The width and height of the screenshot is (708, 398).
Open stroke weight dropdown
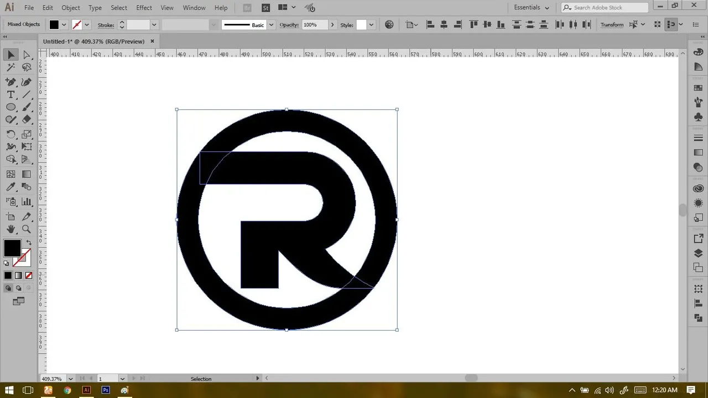154,25
